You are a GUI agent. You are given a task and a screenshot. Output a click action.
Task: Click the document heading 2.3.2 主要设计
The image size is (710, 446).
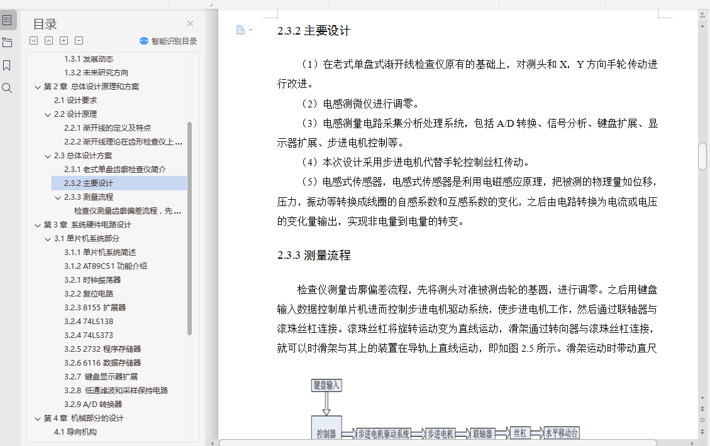click(x=314, y=31)
